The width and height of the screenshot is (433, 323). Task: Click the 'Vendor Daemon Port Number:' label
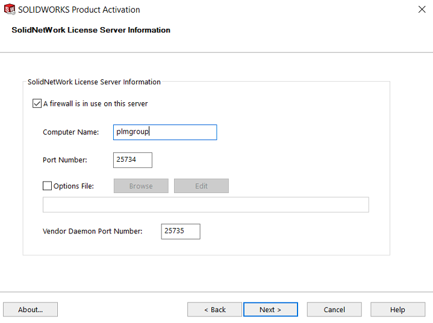93,231
